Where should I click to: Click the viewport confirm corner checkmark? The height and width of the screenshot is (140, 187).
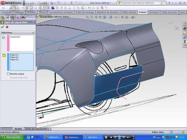pyautogui.click(x=171, y=23)
